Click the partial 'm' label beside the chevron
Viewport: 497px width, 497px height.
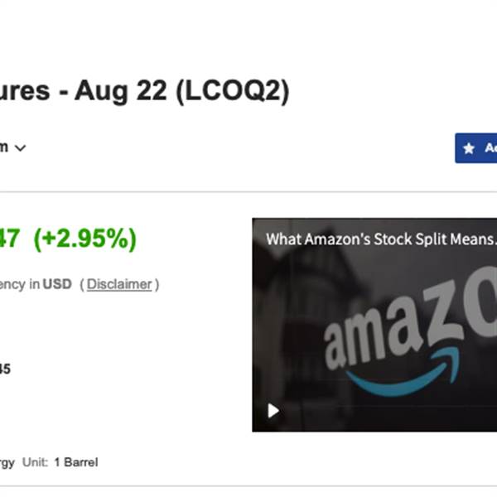tap(3, 148)
